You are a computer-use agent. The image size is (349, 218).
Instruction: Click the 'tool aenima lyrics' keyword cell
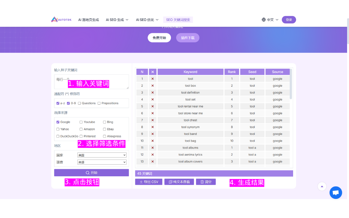pyautogui.click(x=190, y=155)
